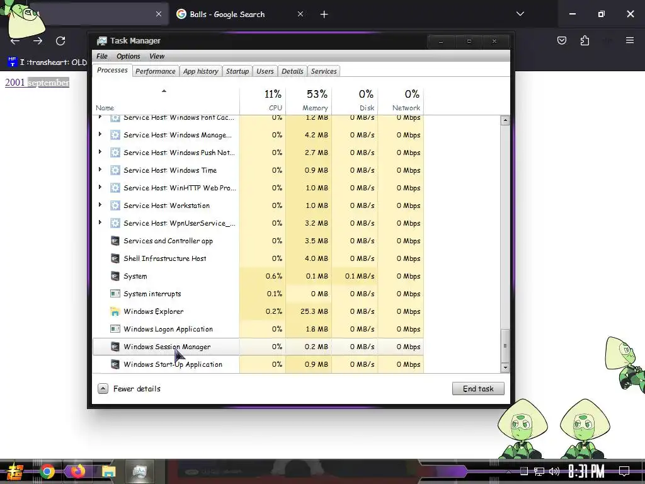Open Firefox list all tabs dropdown
Screen dimensions: 645x484
point(520,14)
